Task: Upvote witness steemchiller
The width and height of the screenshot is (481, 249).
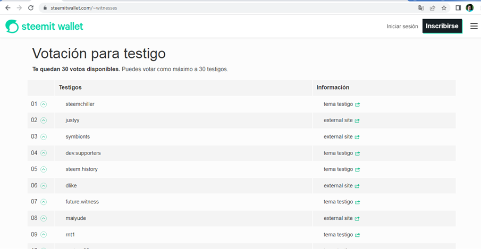Action: tap(44, 104)
